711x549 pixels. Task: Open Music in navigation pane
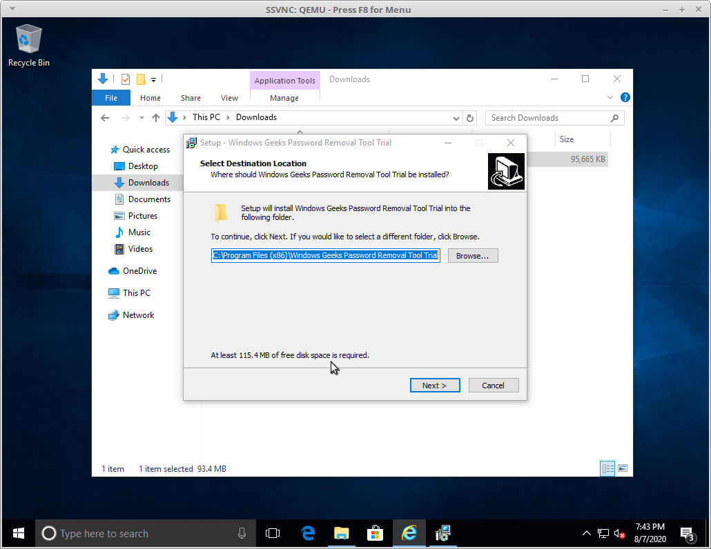[x=133, y=232]
